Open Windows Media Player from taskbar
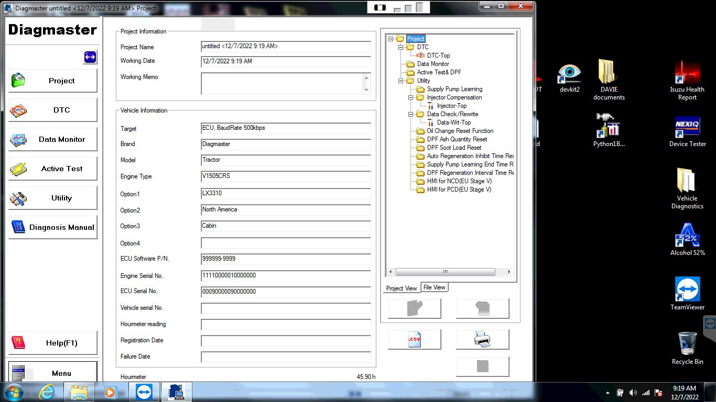This screenshot has height=402, width=716. point(110,392)
